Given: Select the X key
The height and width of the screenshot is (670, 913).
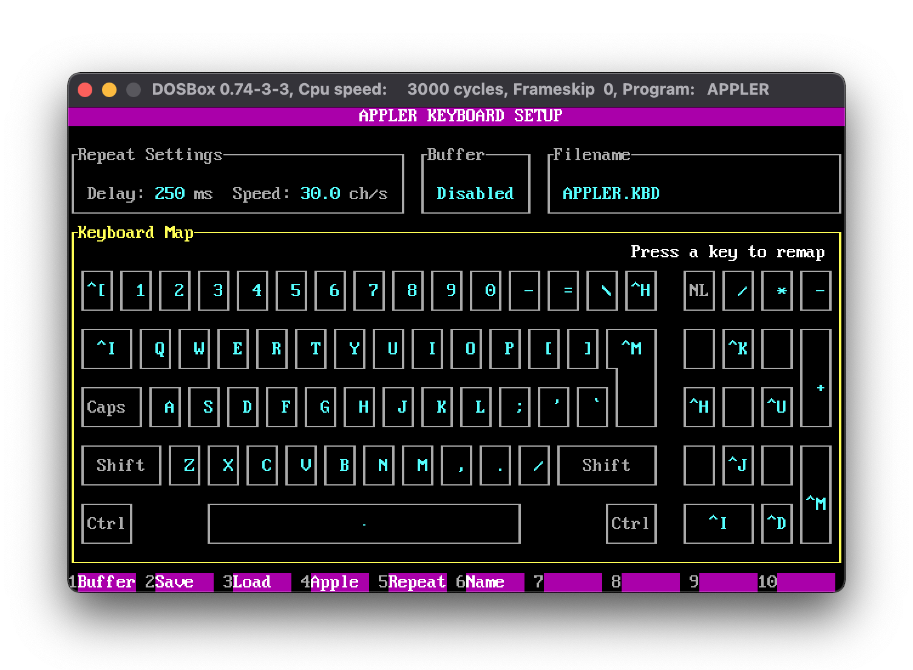Looking at the screenshot, I should [223, 465].
